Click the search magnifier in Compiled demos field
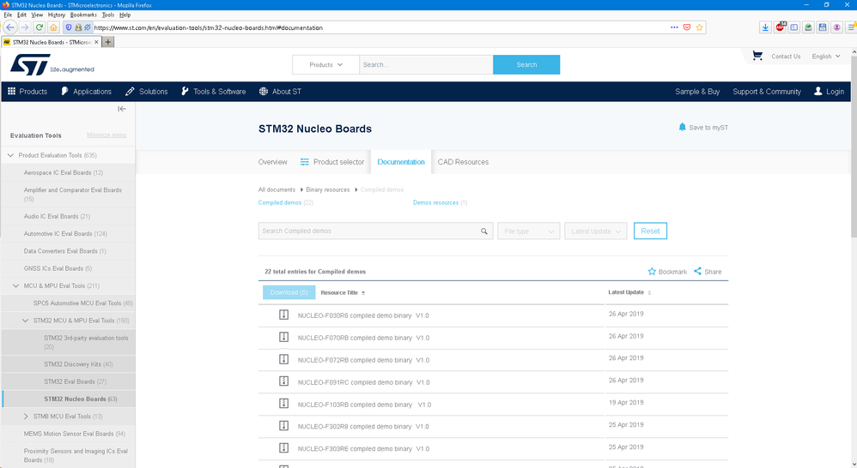Screen dimensions: 857x468 point(484,231)
